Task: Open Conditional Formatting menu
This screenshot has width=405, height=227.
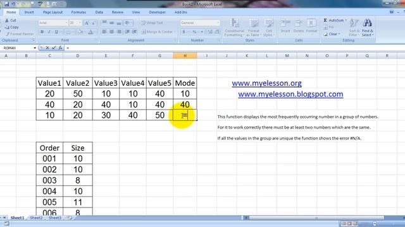Action: (x=234, y=28)
